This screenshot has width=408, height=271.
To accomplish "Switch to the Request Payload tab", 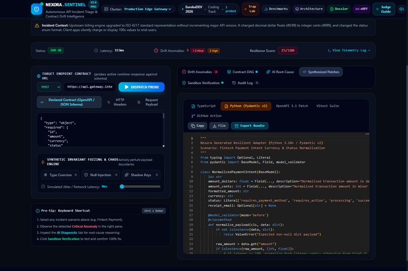I will tap(148, 102).
